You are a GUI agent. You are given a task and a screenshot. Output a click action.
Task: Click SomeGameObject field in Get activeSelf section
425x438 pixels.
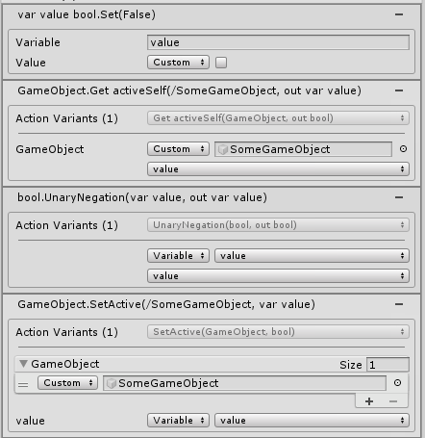click(303, 149)
